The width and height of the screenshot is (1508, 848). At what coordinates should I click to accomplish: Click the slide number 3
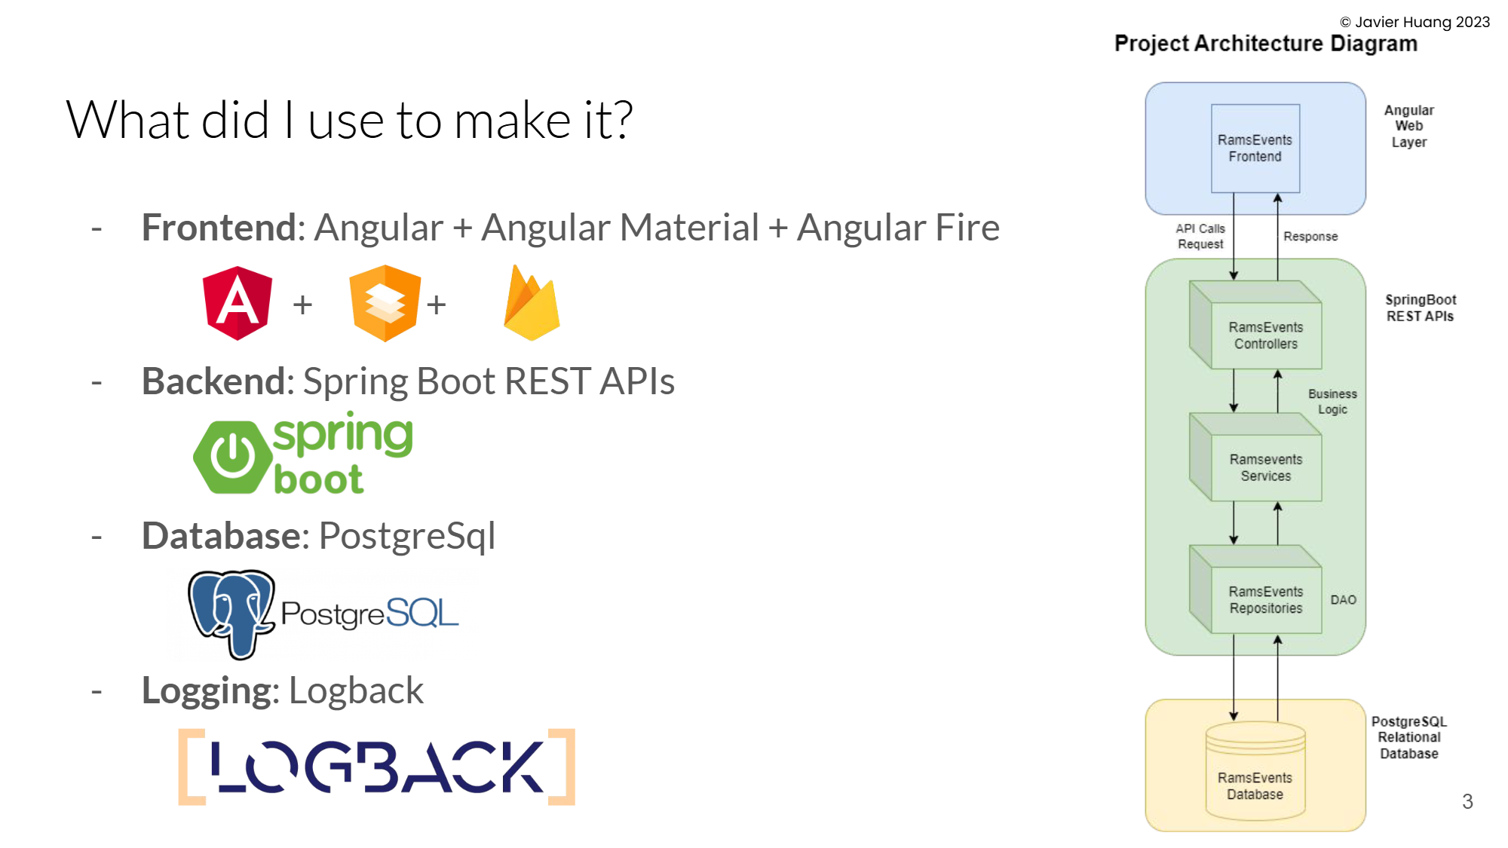point(1467,801)
